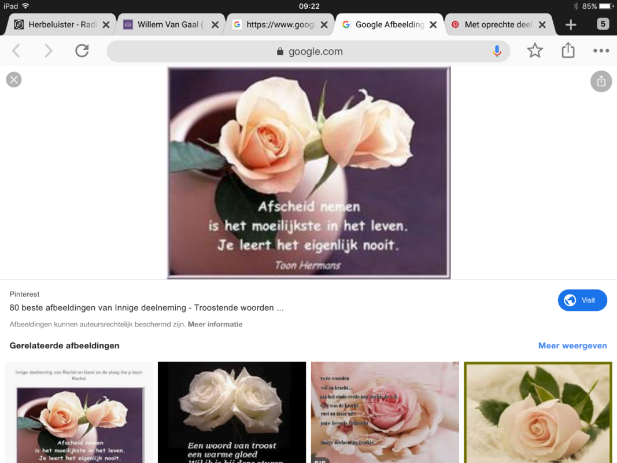Close the Met oprechte deel tab
Viewport: 617px width, 463px height.
click(542, 25)
